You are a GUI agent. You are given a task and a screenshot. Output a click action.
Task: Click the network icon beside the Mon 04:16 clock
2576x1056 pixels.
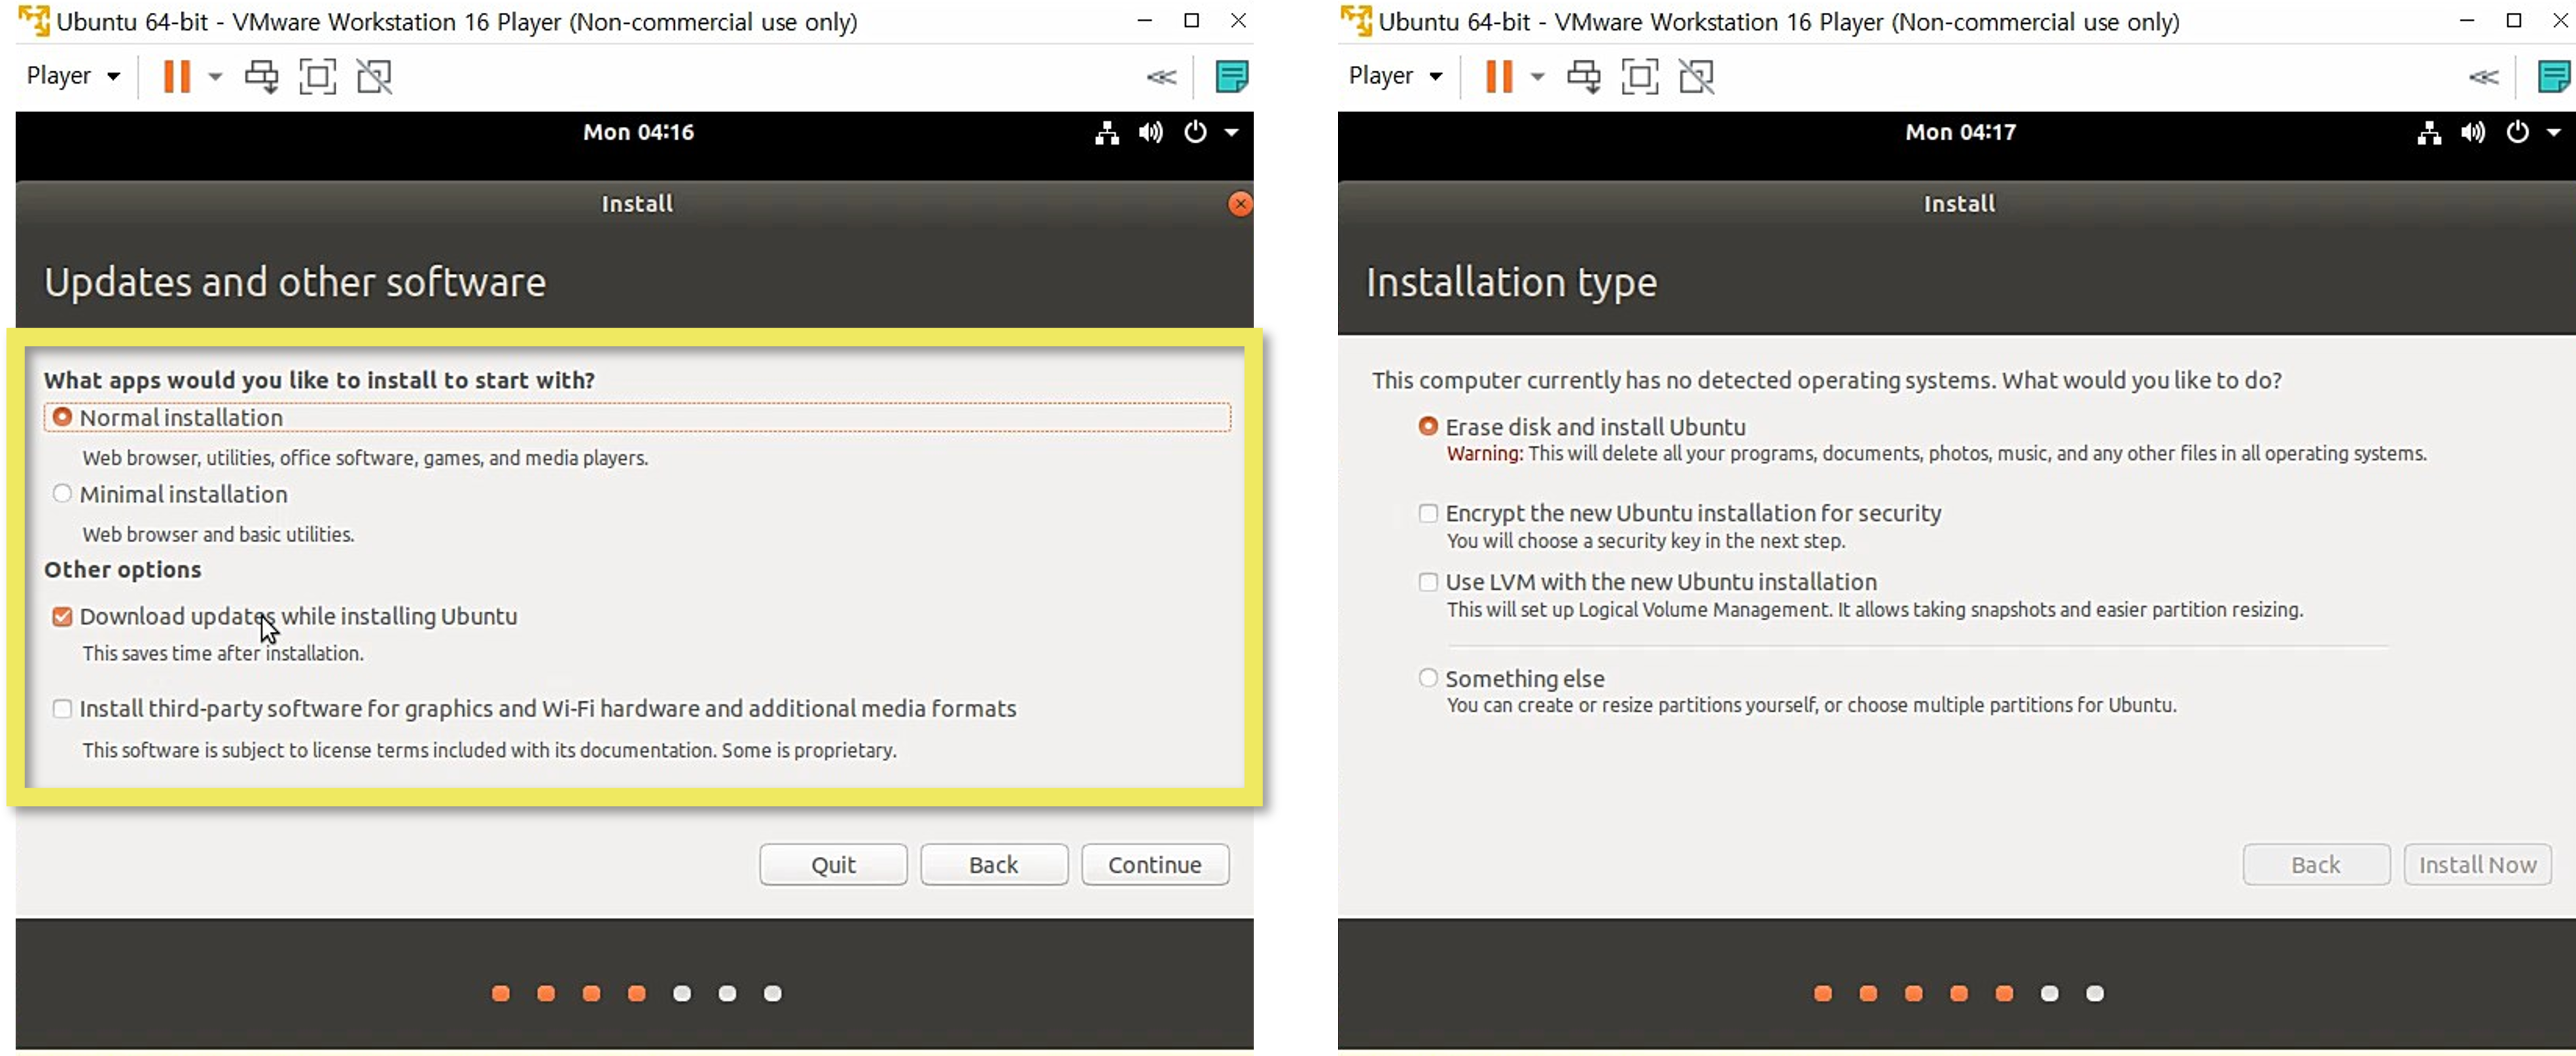pyautogui.click(x=1106, y=132)
